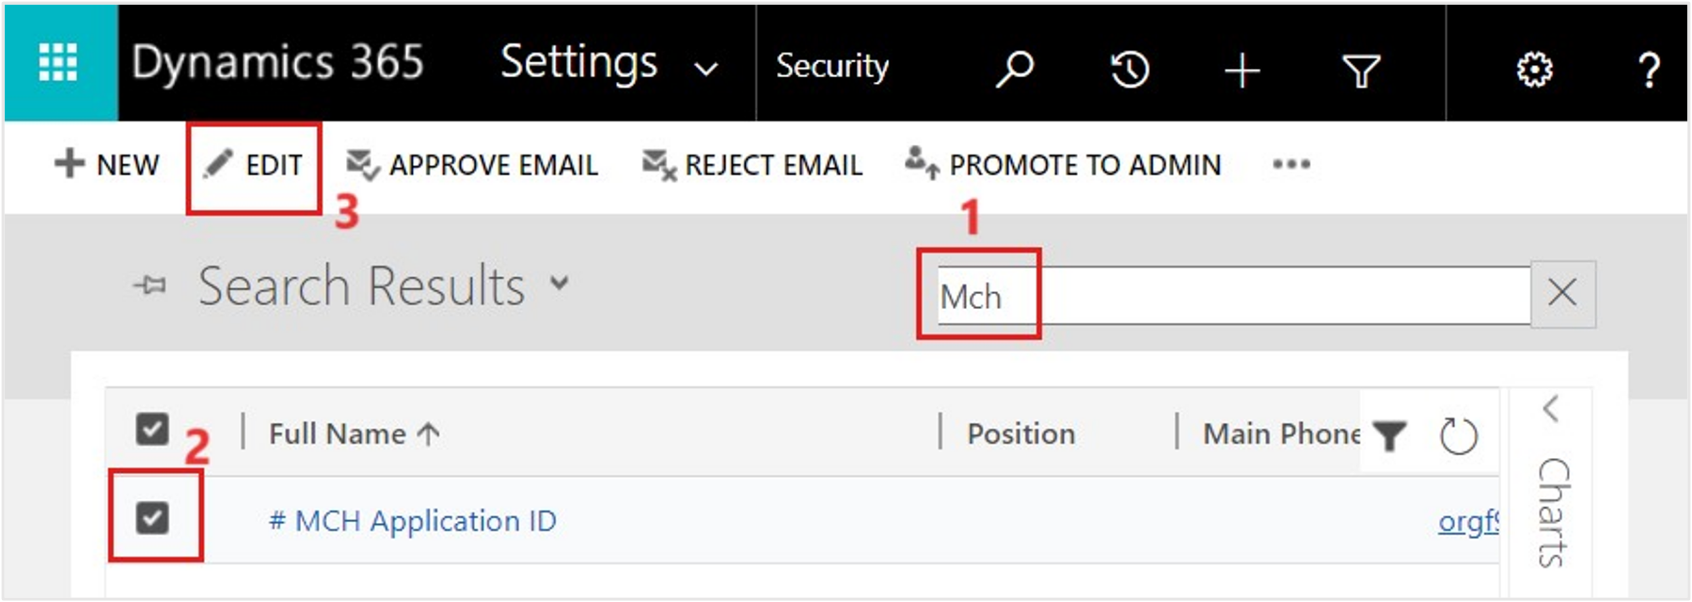This screenshot has width=1692, height=602.
Task: Click the EDIT command button
Action: click(253, 165)
